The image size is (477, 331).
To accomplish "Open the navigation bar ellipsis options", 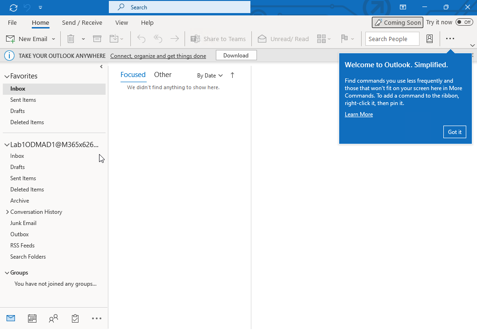I will pyautogui.click(x=97, y=318).
